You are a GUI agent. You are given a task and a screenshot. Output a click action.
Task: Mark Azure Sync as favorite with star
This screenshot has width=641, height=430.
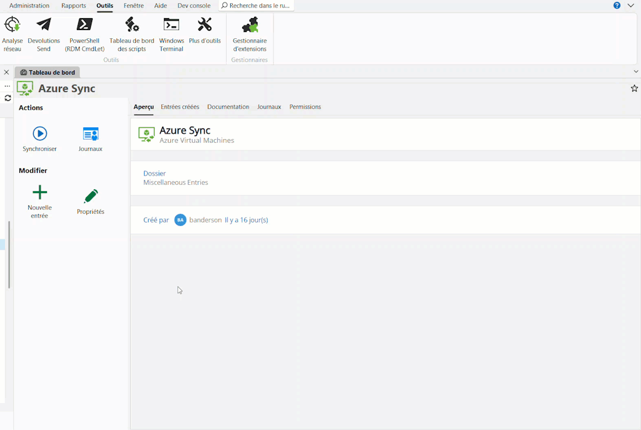coord(634,88)
